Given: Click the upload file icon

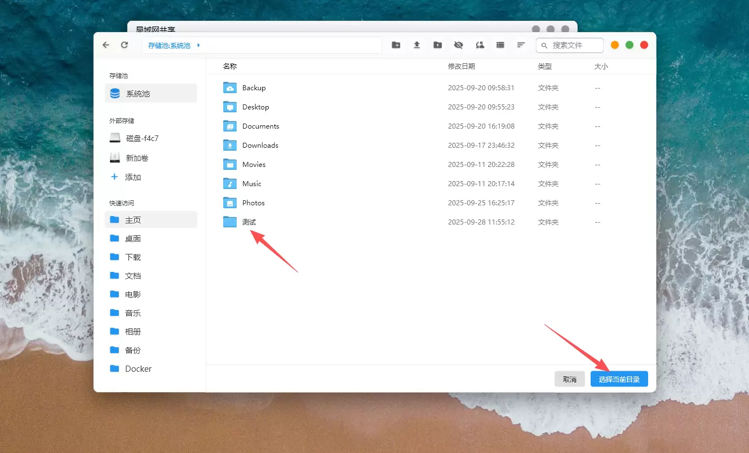Looking at the screenshot, I should pyautogui.click(x=417, y=45).
